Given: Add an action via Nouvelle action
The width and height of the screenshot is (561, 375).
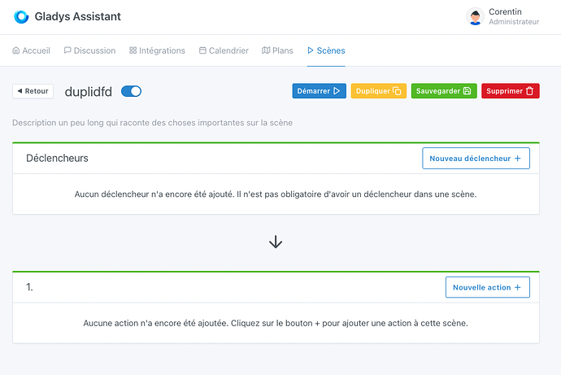Looking at the screenshot, I should pyautogui.click(x=487, y=287).
